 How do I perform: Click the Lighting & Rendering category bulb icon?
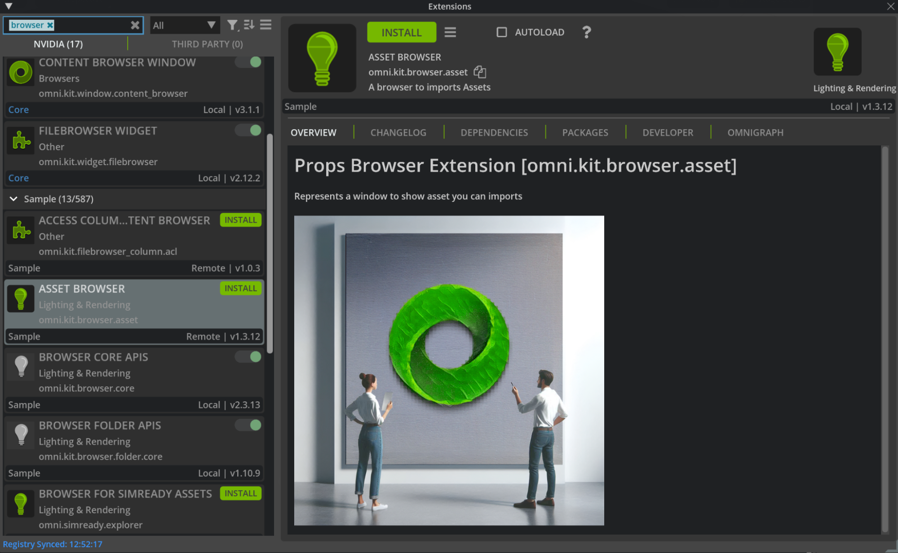coord(837,52)
